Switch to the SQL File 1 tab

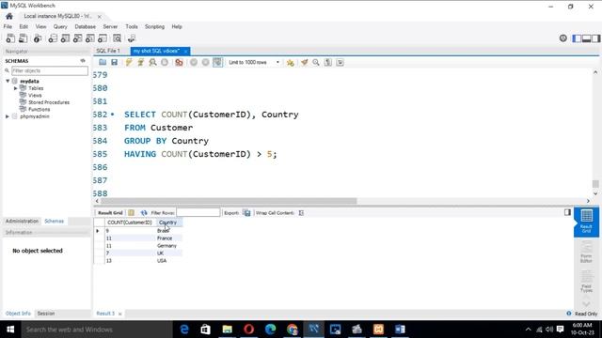click(x=108, y=51)
